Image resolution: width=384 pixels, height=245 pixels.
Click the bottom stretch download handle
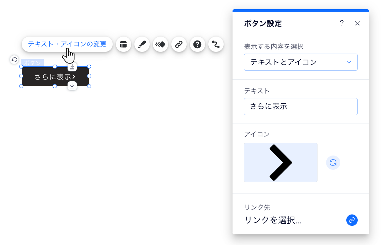(72, 86)
